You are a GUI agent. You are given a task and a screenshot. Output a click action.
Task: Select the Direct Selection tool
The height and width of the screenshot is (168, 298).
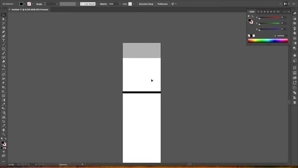(3, 19)
